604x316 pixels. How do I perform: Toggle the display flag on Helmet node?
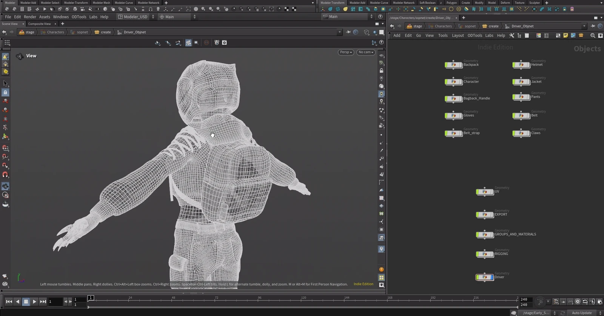coord(528,65)
